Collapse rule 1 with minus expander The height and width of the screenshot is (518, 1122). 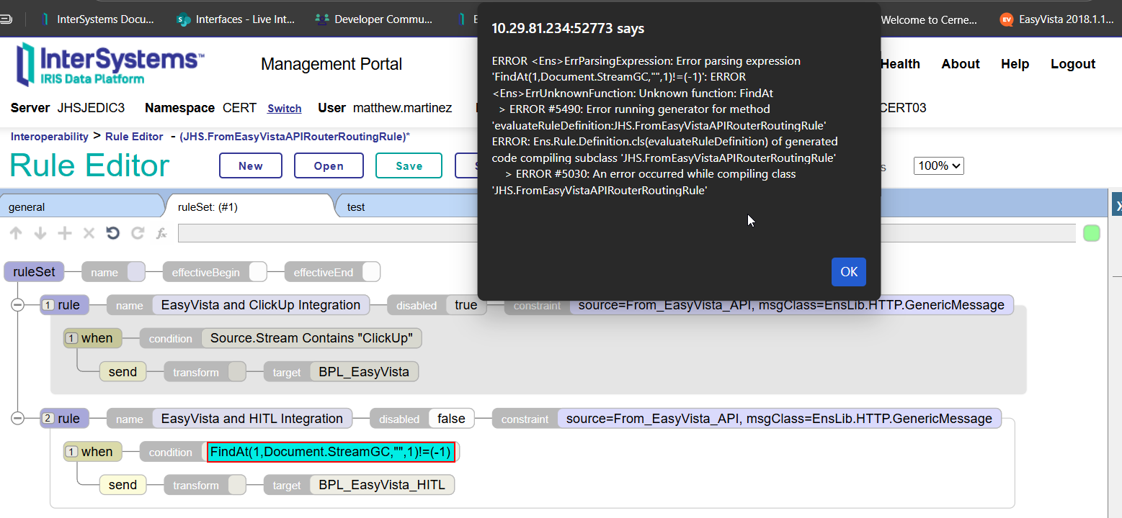point(18,305)
